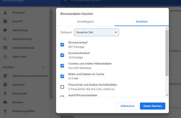The width and height of the screenshot is (181, 118).
Task: Open Darstellung palette icon
Action: tap(5, 30)
